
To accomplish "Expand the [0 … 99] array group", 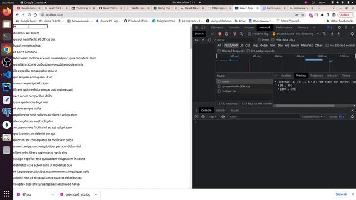I will (x=278, y=86).
